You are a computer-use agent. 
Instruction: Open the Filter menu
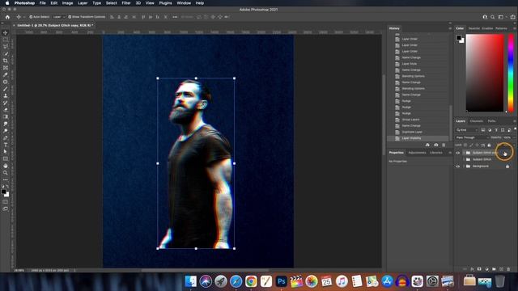pos(126,3)
